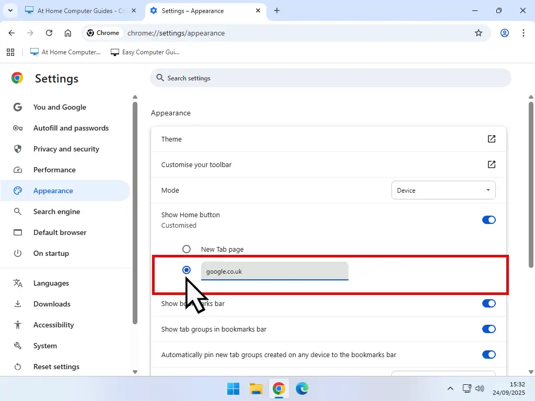This screenshot has width=535, height=401.
Task: Open Privacy and security settings
Action: point(66,149)
